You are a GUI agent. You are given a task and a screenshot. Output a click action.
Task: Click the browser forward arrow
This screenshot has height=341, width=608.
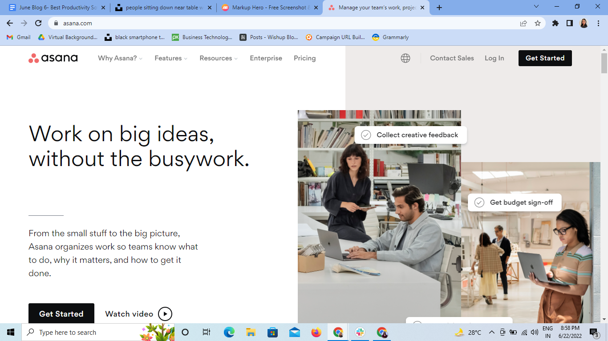(24, 23)
